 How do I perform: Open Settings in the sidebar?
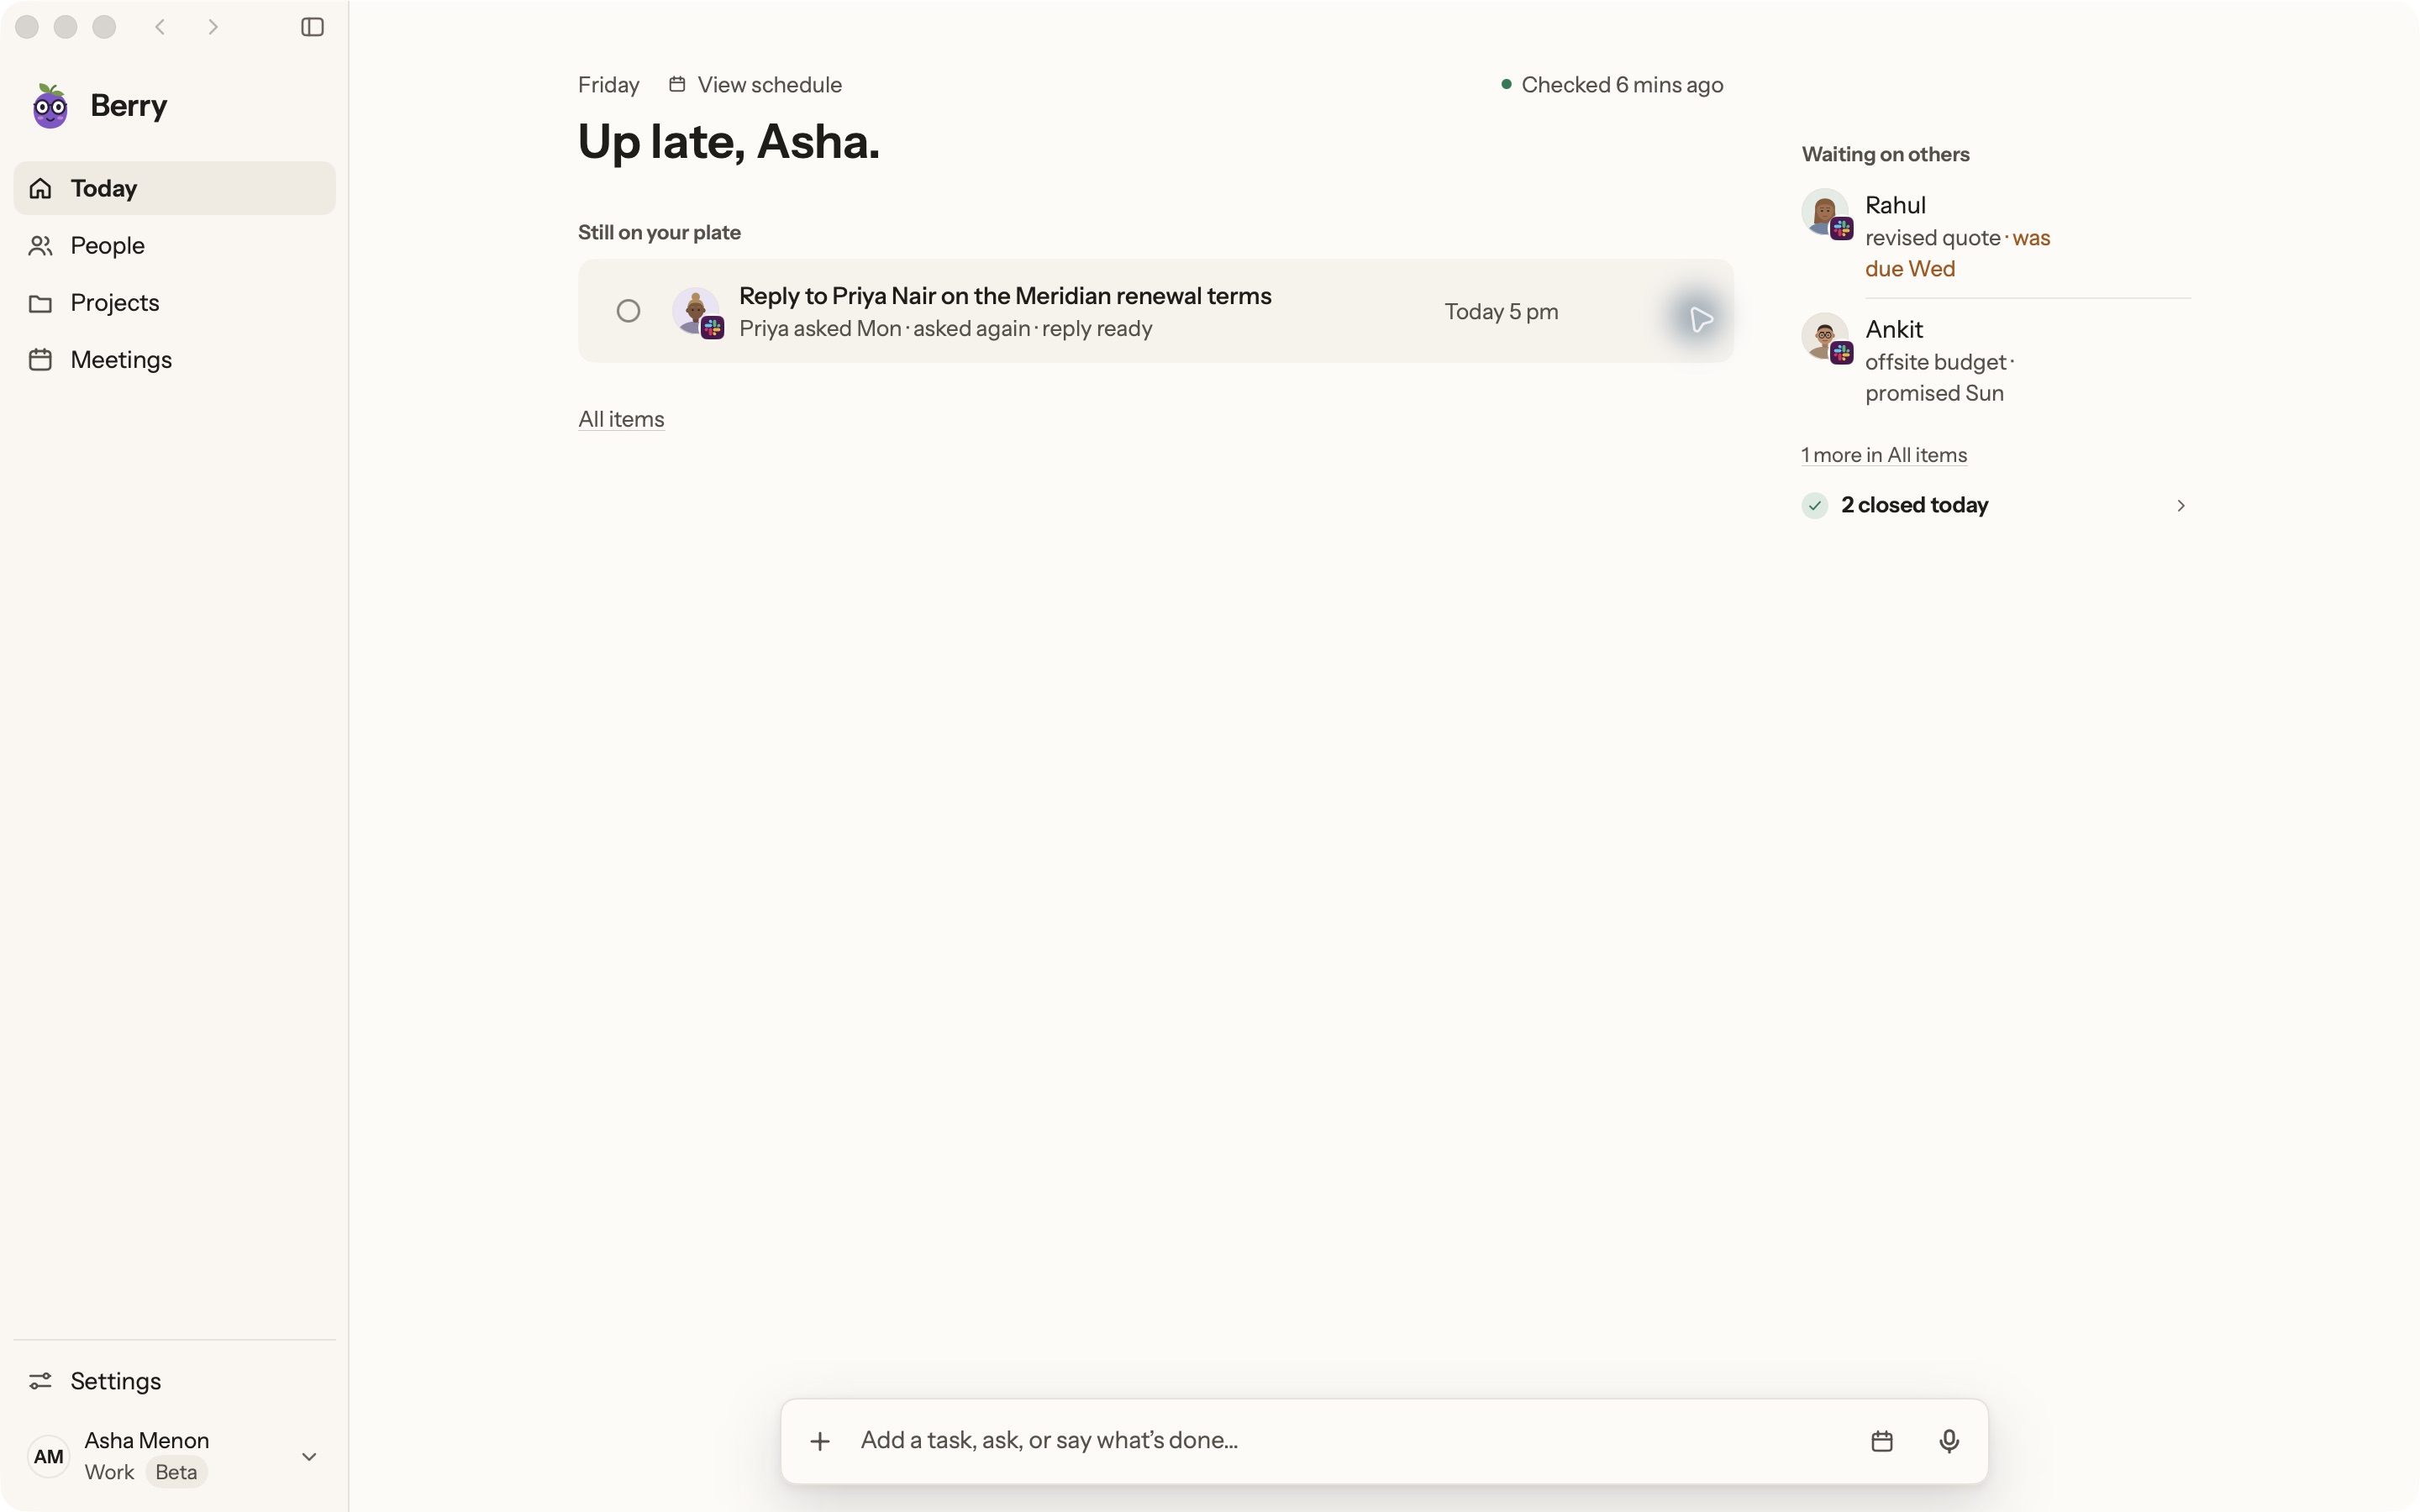click(174, 1381)
